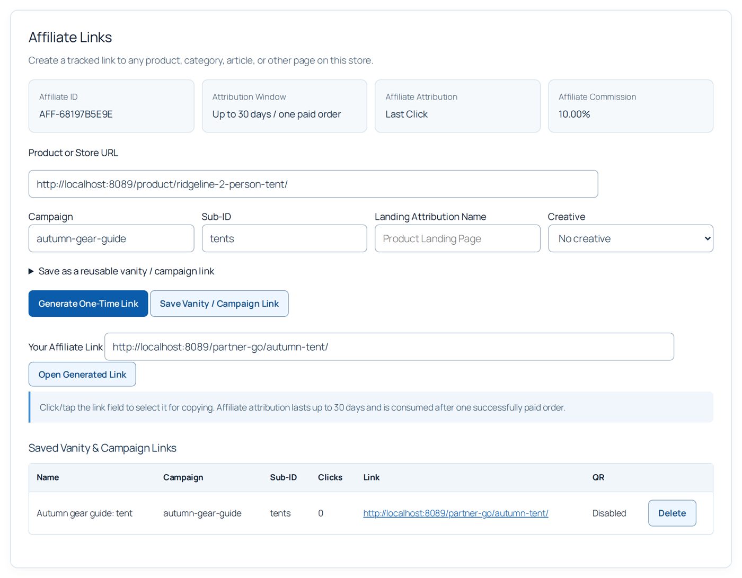
Task: Click the Affiliate Links page heading
Action: coord(70,37)
